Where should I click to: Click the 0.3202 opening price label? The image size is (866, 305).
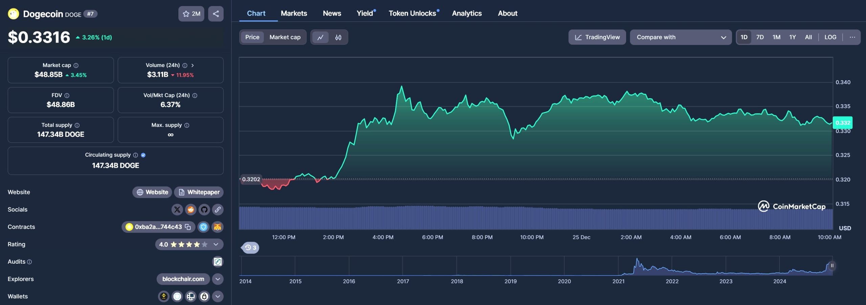pos(251,179)
